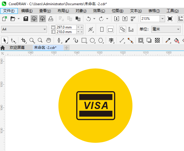Open the 布局(L) menu
The image size is (184, 151).
pyautogui.click(x=63, y=11)
